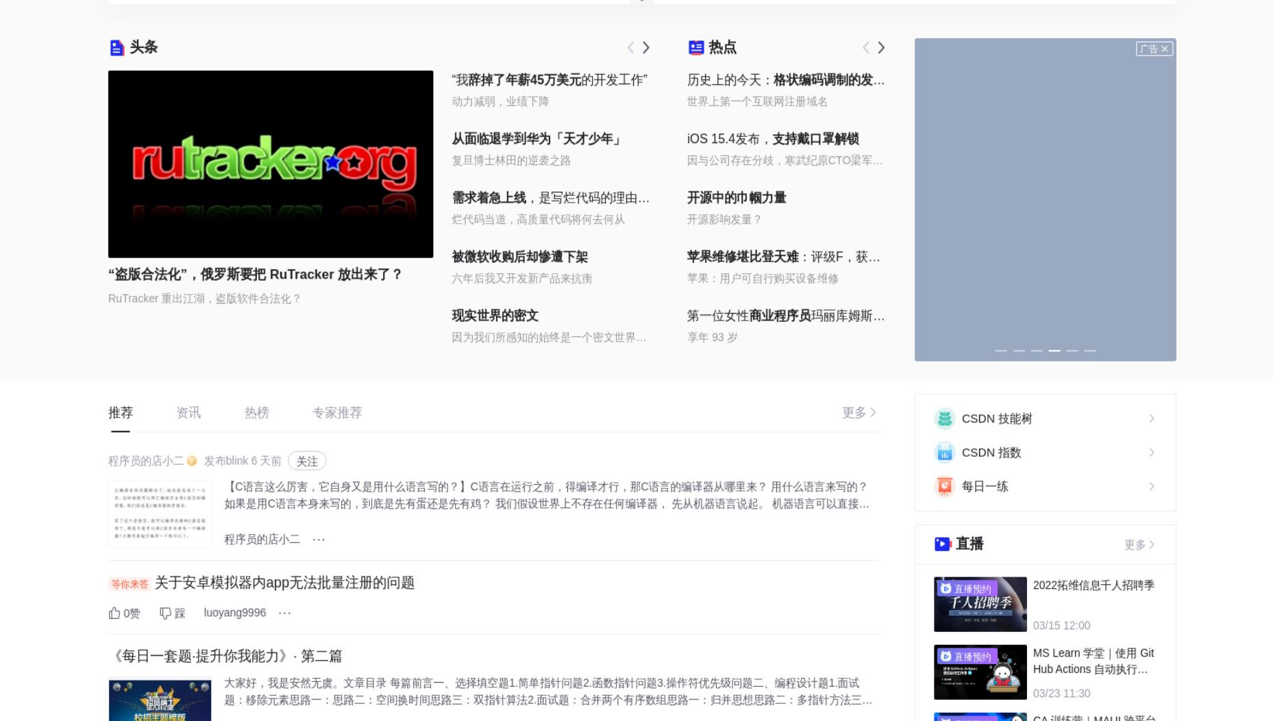This screenshot has height=721, width=1273.
Task: Expand 每日一练 row chevron
Action: click(1152, 486)
